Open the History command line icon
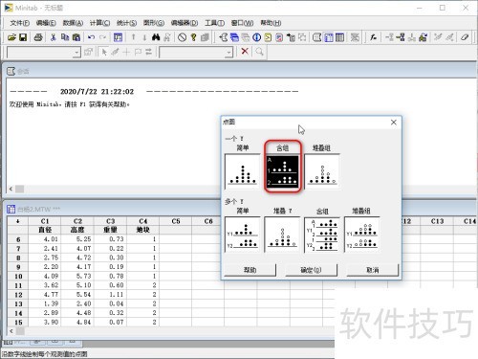 (x=268, y=37)
